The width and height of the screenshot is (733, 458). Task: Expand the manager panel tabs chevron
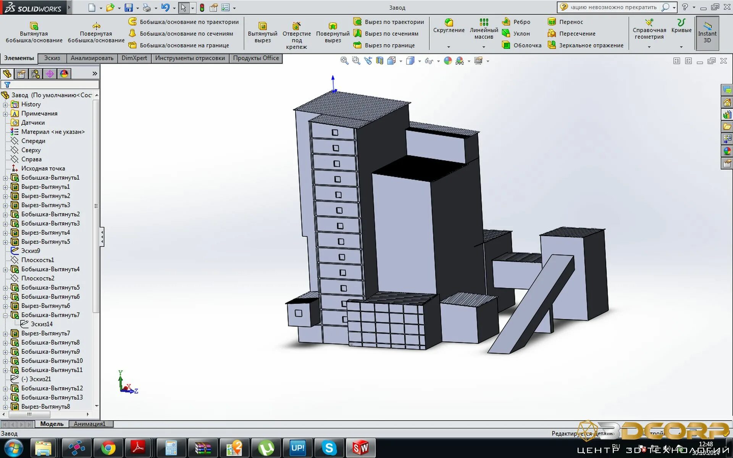[x=95, y=74]
